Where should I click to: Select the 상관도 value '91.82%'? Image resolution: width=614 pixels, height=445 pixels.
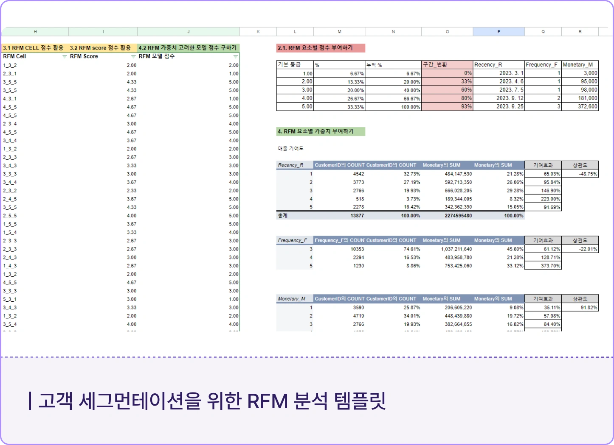580,308
